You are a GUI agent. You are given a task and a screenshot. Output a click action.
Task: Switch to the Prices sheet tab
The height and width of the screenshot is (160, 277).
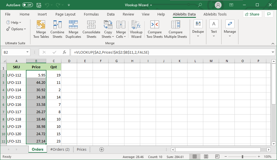[x=82, y=149]
